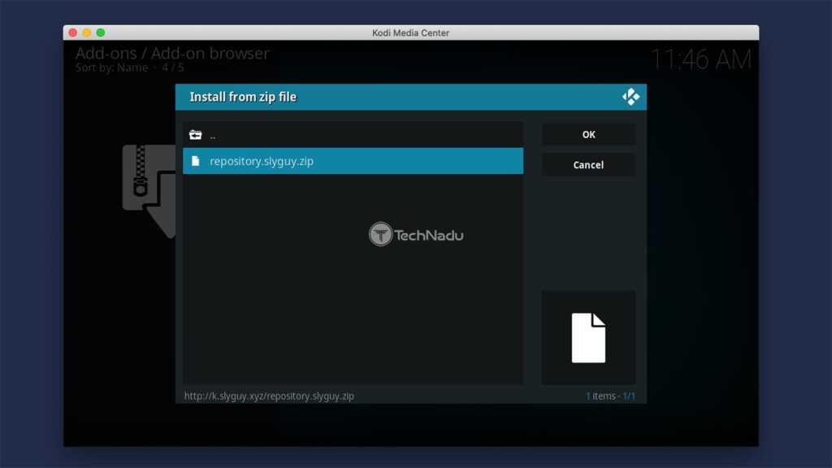Maximize the Kodi window with green button
Image resolution: width=832 pixels, height=468 pixels.
point(100,32)
